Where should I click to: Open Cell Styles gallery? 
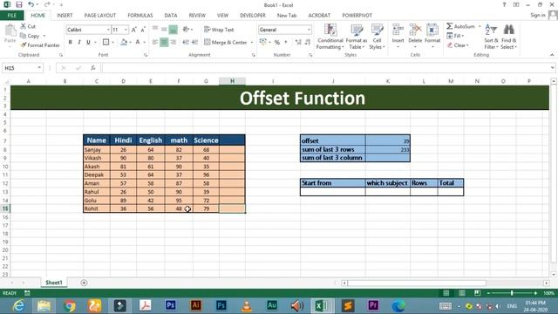pyautogui.click(x=377, y=37)
